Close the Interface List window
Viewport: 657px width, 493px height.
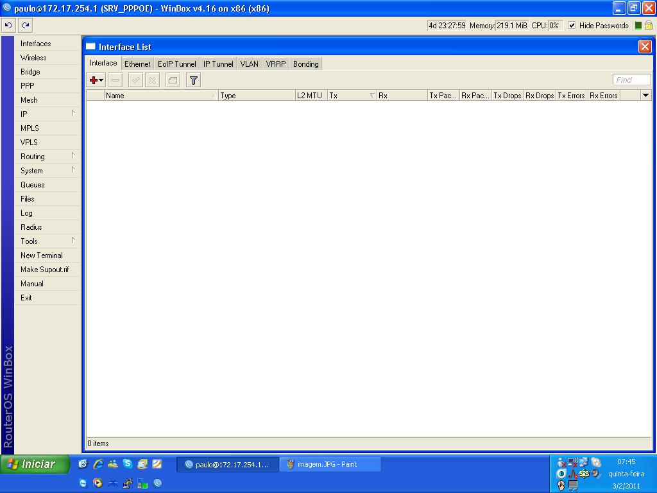[x=644, y=46]
